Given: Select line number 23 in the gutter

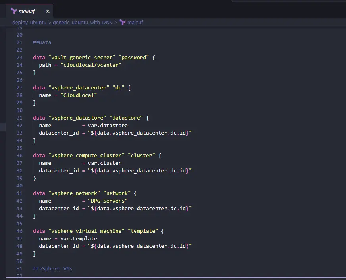Looking at the screenshot, I should click(19, 57).
